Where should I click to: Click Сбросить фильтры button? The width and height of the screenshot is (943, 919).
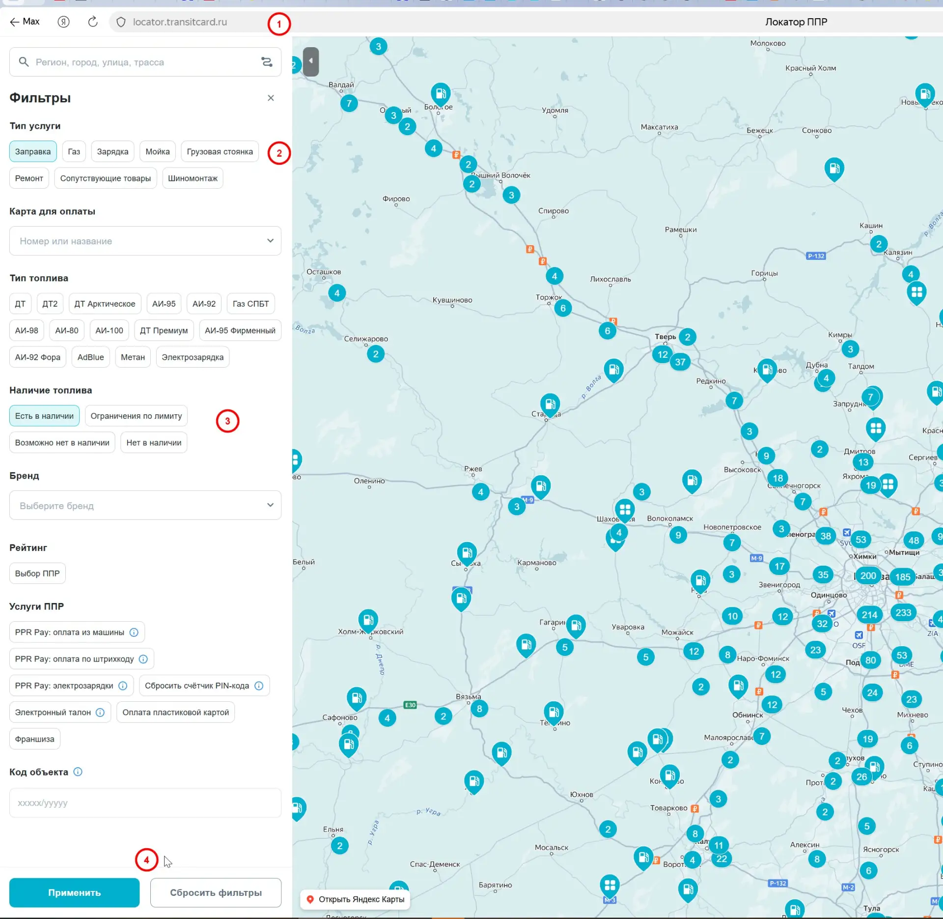[216, 893]
